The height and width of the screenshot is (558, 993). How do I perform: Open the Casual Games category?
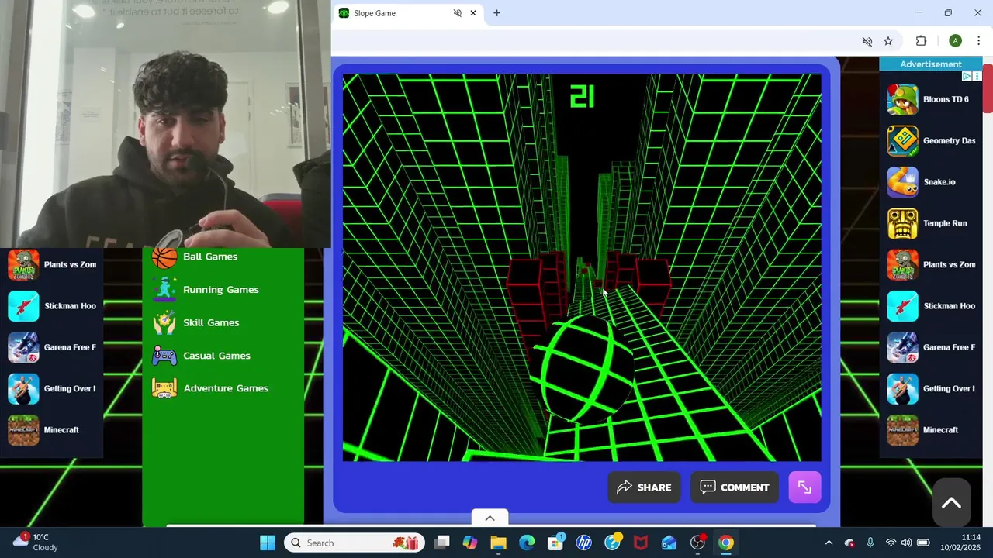216,356
